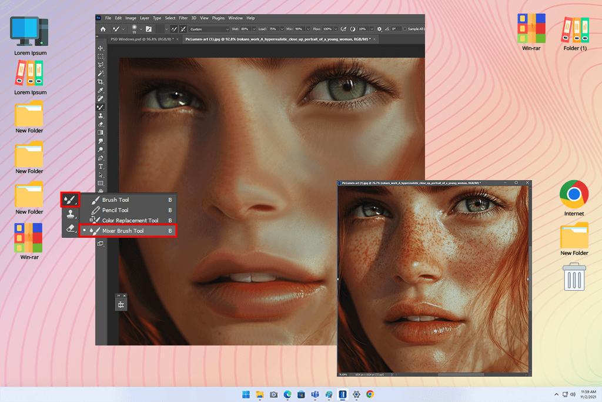Screen dimensions: 602x402
Task: Select the Gradient tool
Action: tap(101, 132)
